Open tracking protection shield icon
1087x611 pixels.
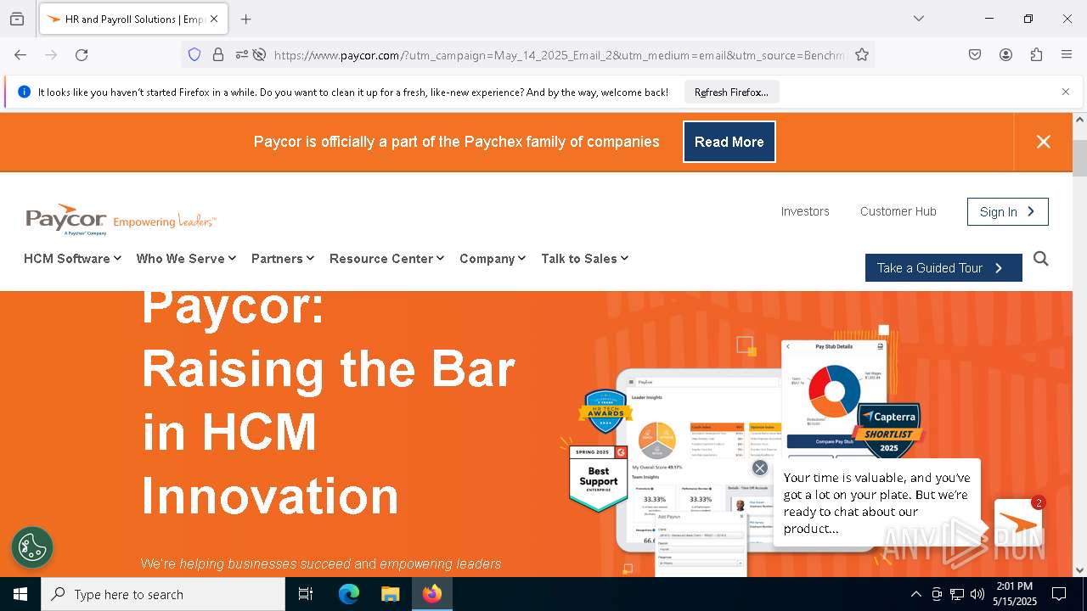click(194, 54)
